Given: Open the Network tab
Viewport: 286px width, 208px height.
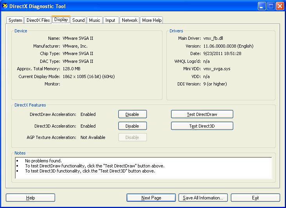Looking at the screenshot, I should tap(129, 20).
